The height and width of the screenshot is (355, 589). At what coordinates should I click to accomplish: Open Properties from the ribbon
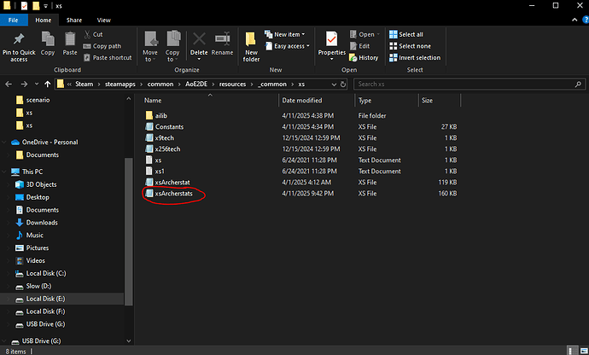point(332,41)
